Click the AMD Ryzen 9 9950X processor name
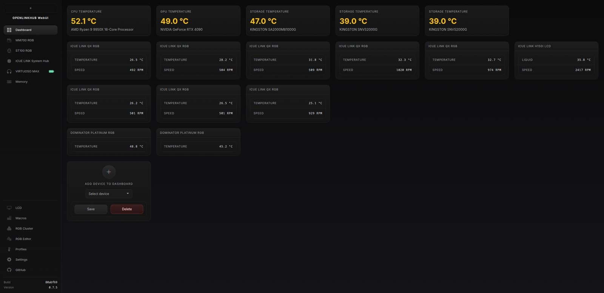Viewport: 604px width, 293px height. (x=102, y=29)
